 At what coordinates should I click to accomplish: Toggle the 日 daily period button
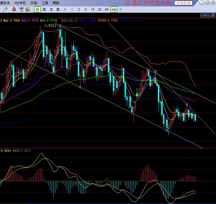click(x=37, y=9)
